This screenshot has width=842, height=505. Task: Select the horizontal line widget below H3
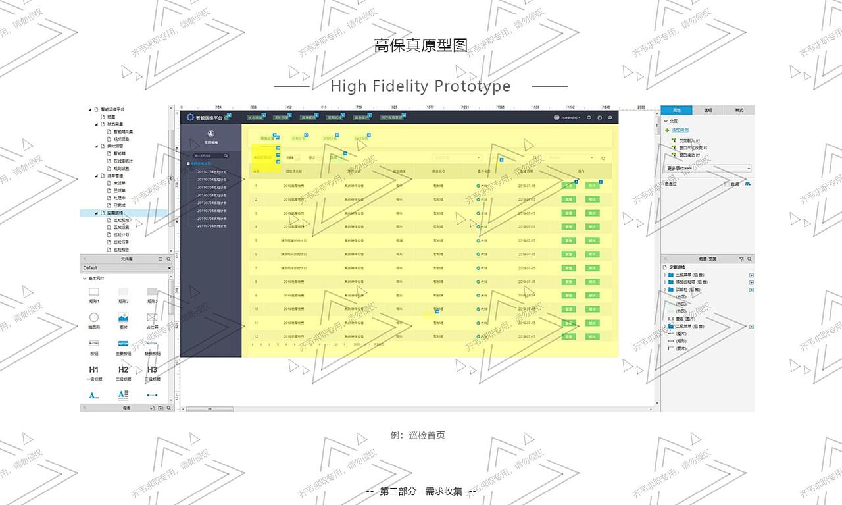click(152, 395)
